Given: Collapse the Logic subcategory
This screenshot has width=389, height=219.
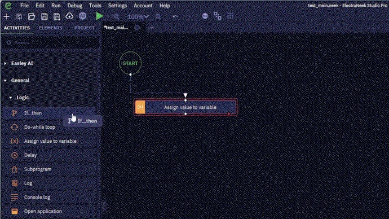Looking at the screenshot, I should [10, 98].
